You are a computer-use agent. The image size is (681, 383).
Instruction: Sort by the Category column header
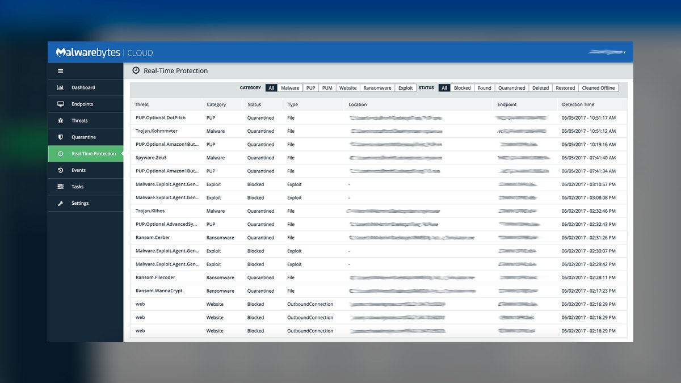coord(216,104)
